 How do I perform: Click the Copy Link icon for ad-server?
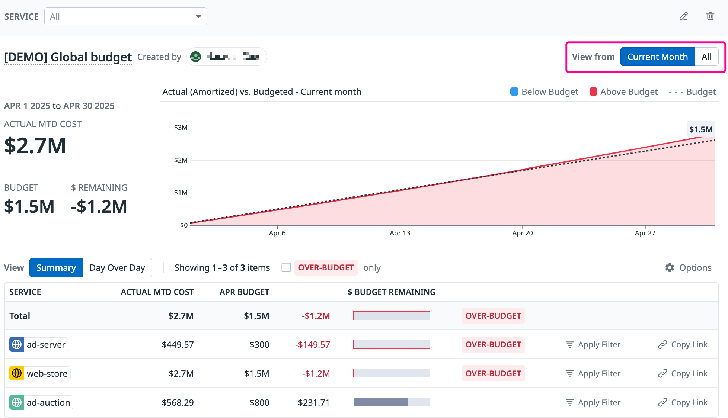[662, 345]
